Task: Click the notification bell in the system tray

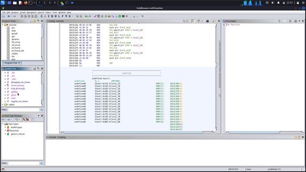Action: click(x=278, y=3)
